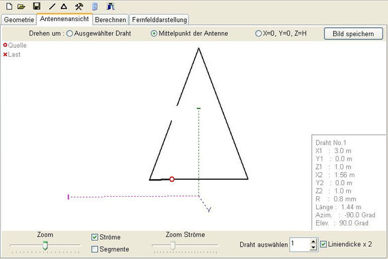Disable the Ströme checkbox

(x=94, y=237)
